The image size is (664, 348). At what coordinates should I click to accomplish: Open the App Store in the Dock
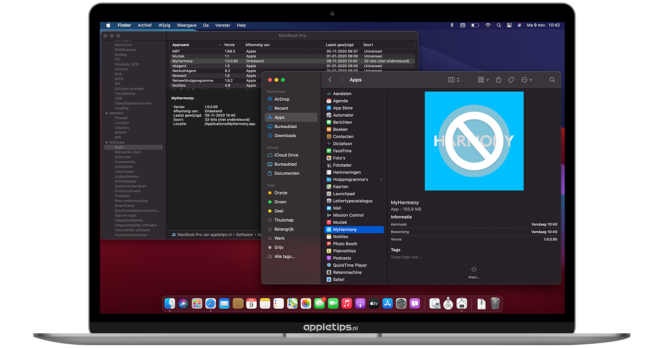387,303
